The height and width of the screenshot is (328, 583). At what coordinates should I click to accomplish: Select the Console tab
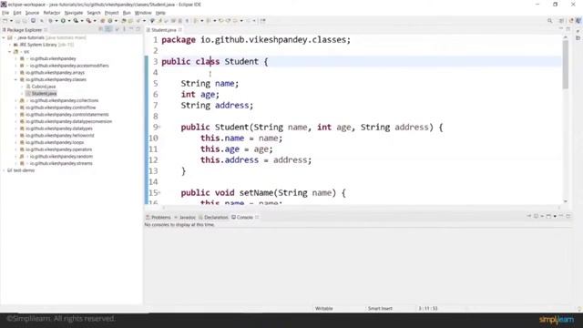point(242,217)
